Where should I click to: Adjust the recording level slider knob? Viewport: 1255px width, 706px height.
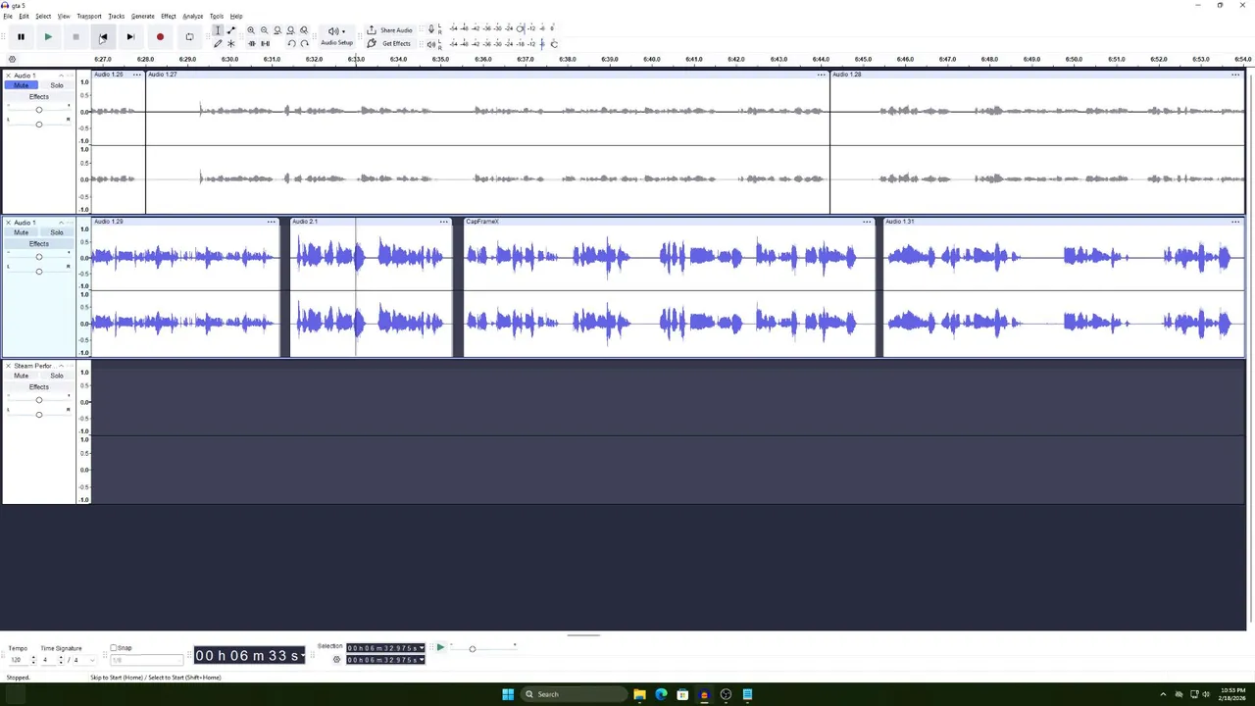pos(520,29)
